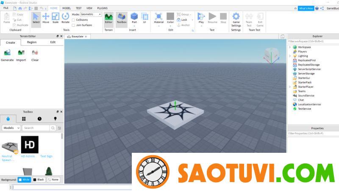
Task: Click Import terrain tool
Action: 21,56
